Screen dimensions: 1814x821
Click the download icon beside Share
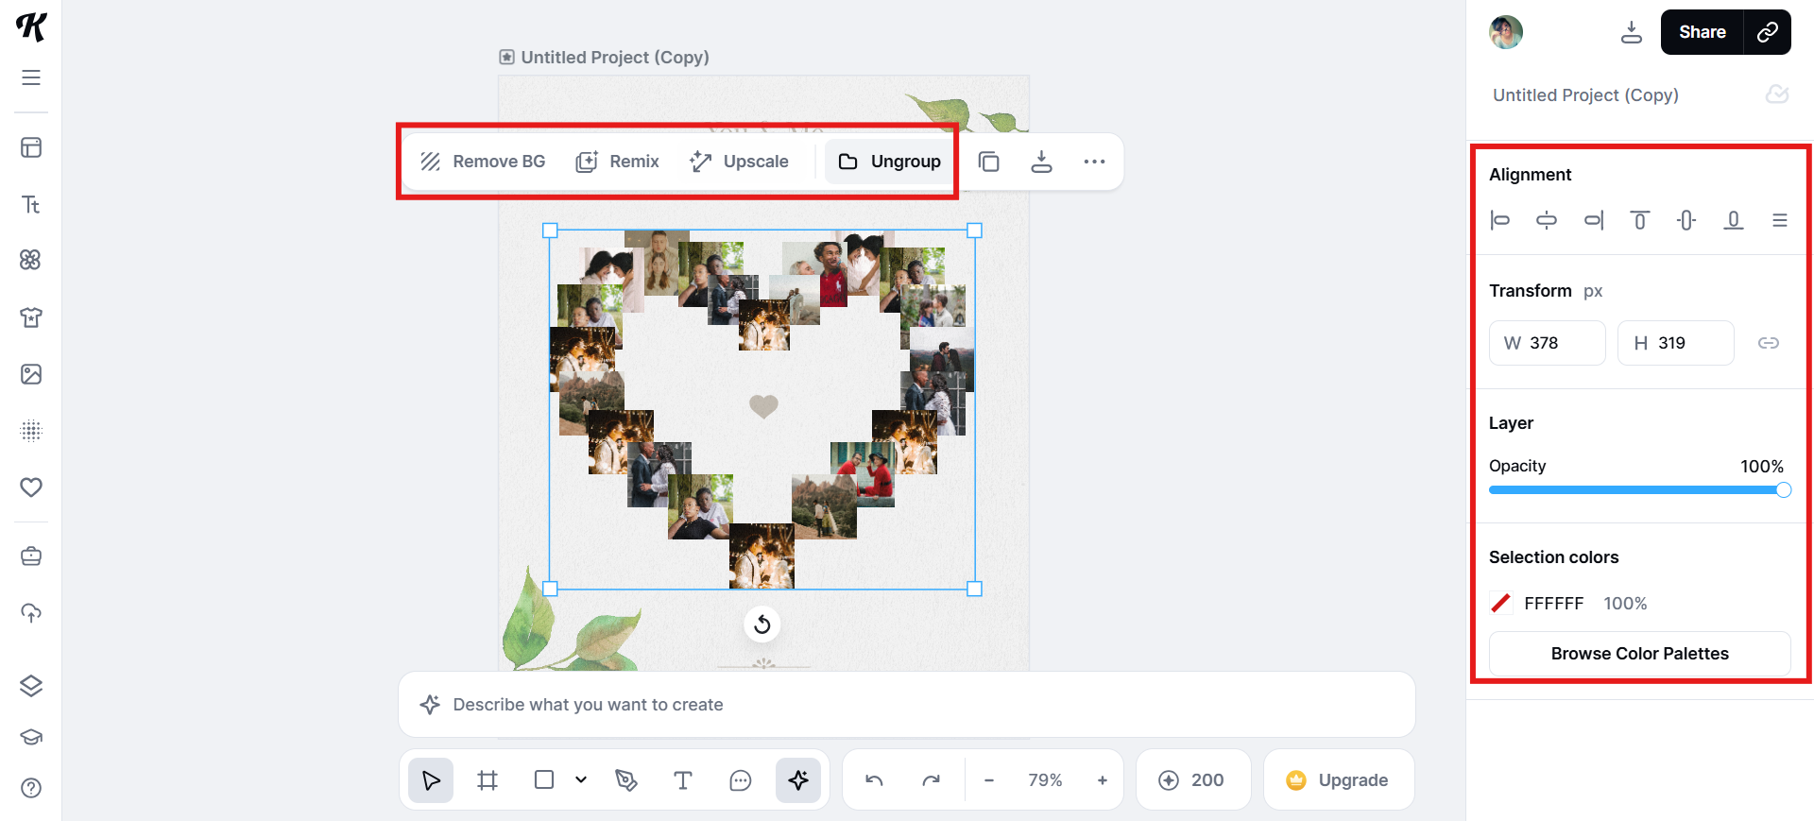(x=1632, y=32)
